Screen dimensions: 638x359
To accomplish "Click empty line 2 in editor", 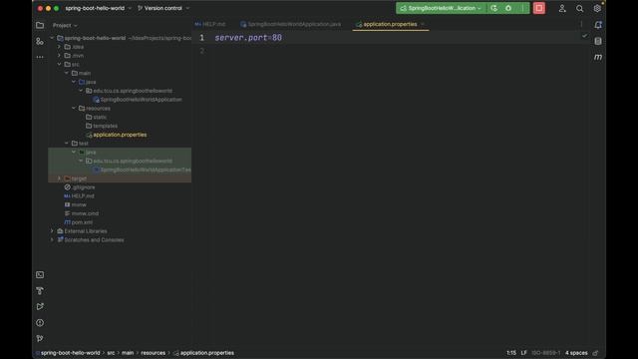I will (391, 51).
